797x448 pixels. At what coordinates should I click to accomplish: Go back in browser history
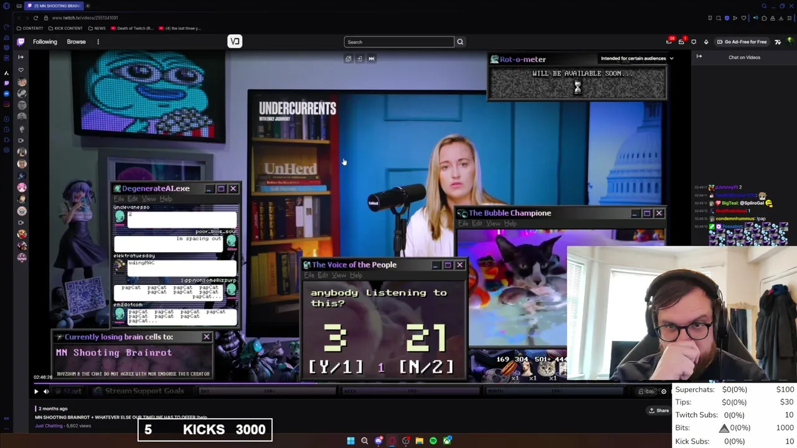(x=19, y=17)
